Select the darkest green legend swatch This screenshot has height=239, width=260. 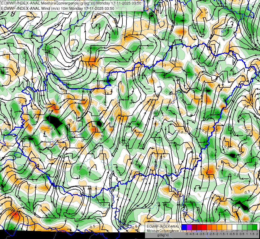click(255, 227)
